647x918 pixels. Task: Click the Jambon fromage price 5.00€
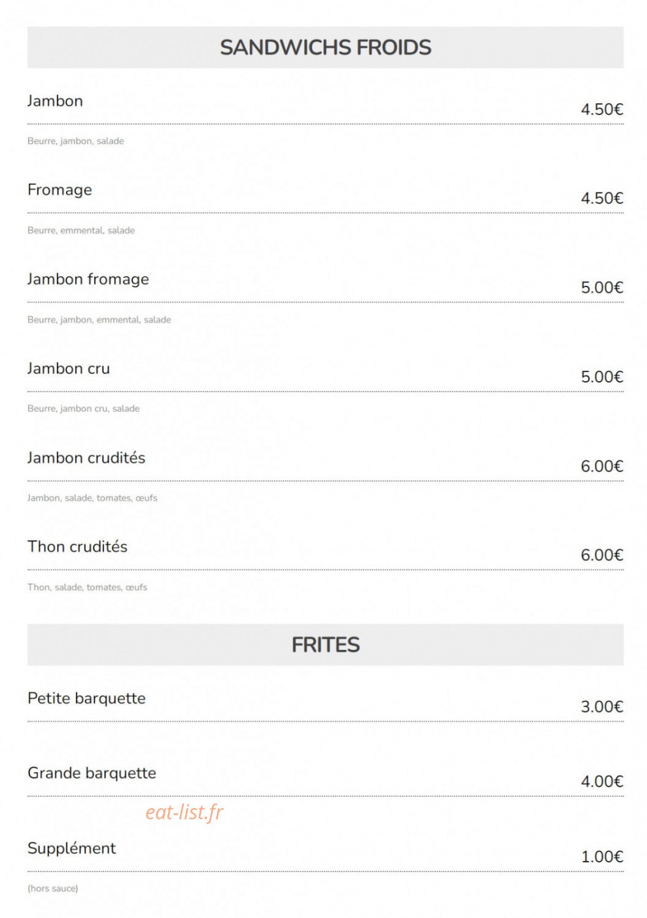point(602,288)
